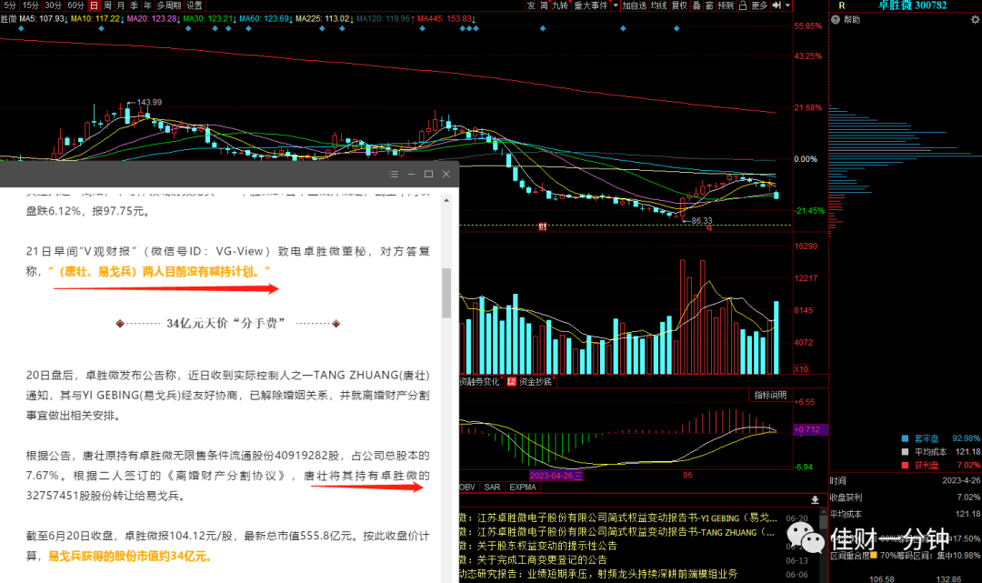The width and height of the screenshot is (982, 583).
Task: Switch chart to 15分 period
Action: pos(30,5)
